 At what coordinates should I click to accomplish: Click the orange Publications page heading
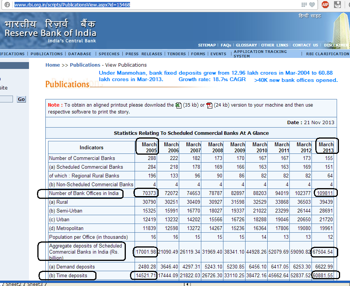pyautogui.click(x=67, y=84)
